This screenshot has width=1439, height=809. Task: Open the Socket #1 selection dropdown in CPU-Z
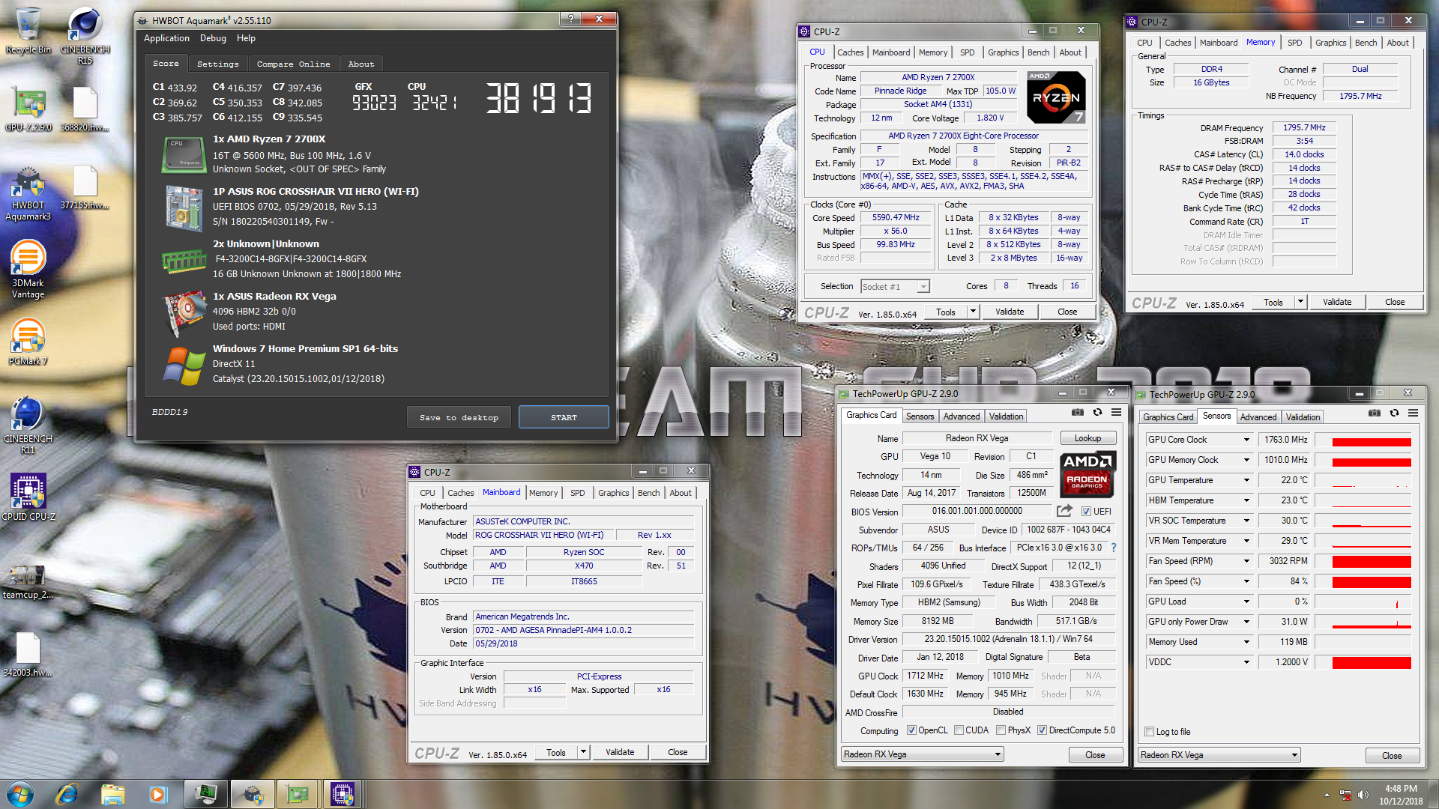[895, 286]
